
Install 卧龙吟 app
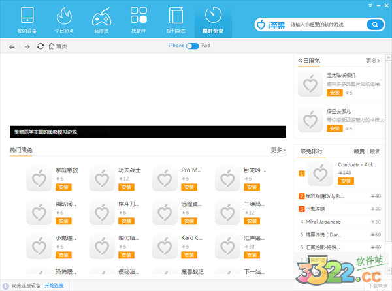point(252,187)
